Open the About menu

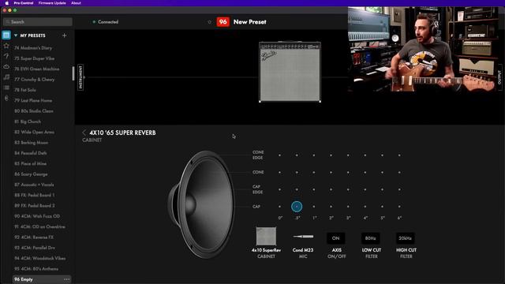click(76, 3)
